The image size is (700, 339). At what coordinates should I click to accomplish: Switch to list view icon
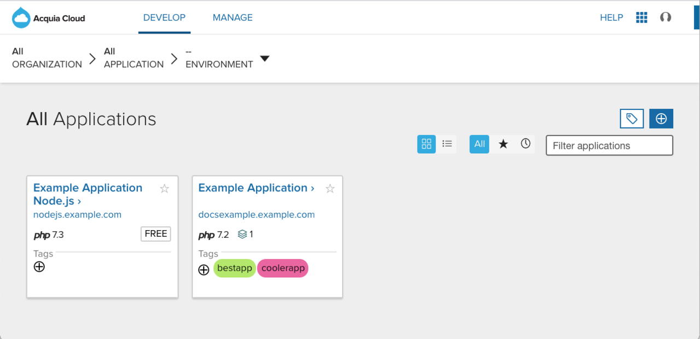pyautogui.click(x=447, y=144)
